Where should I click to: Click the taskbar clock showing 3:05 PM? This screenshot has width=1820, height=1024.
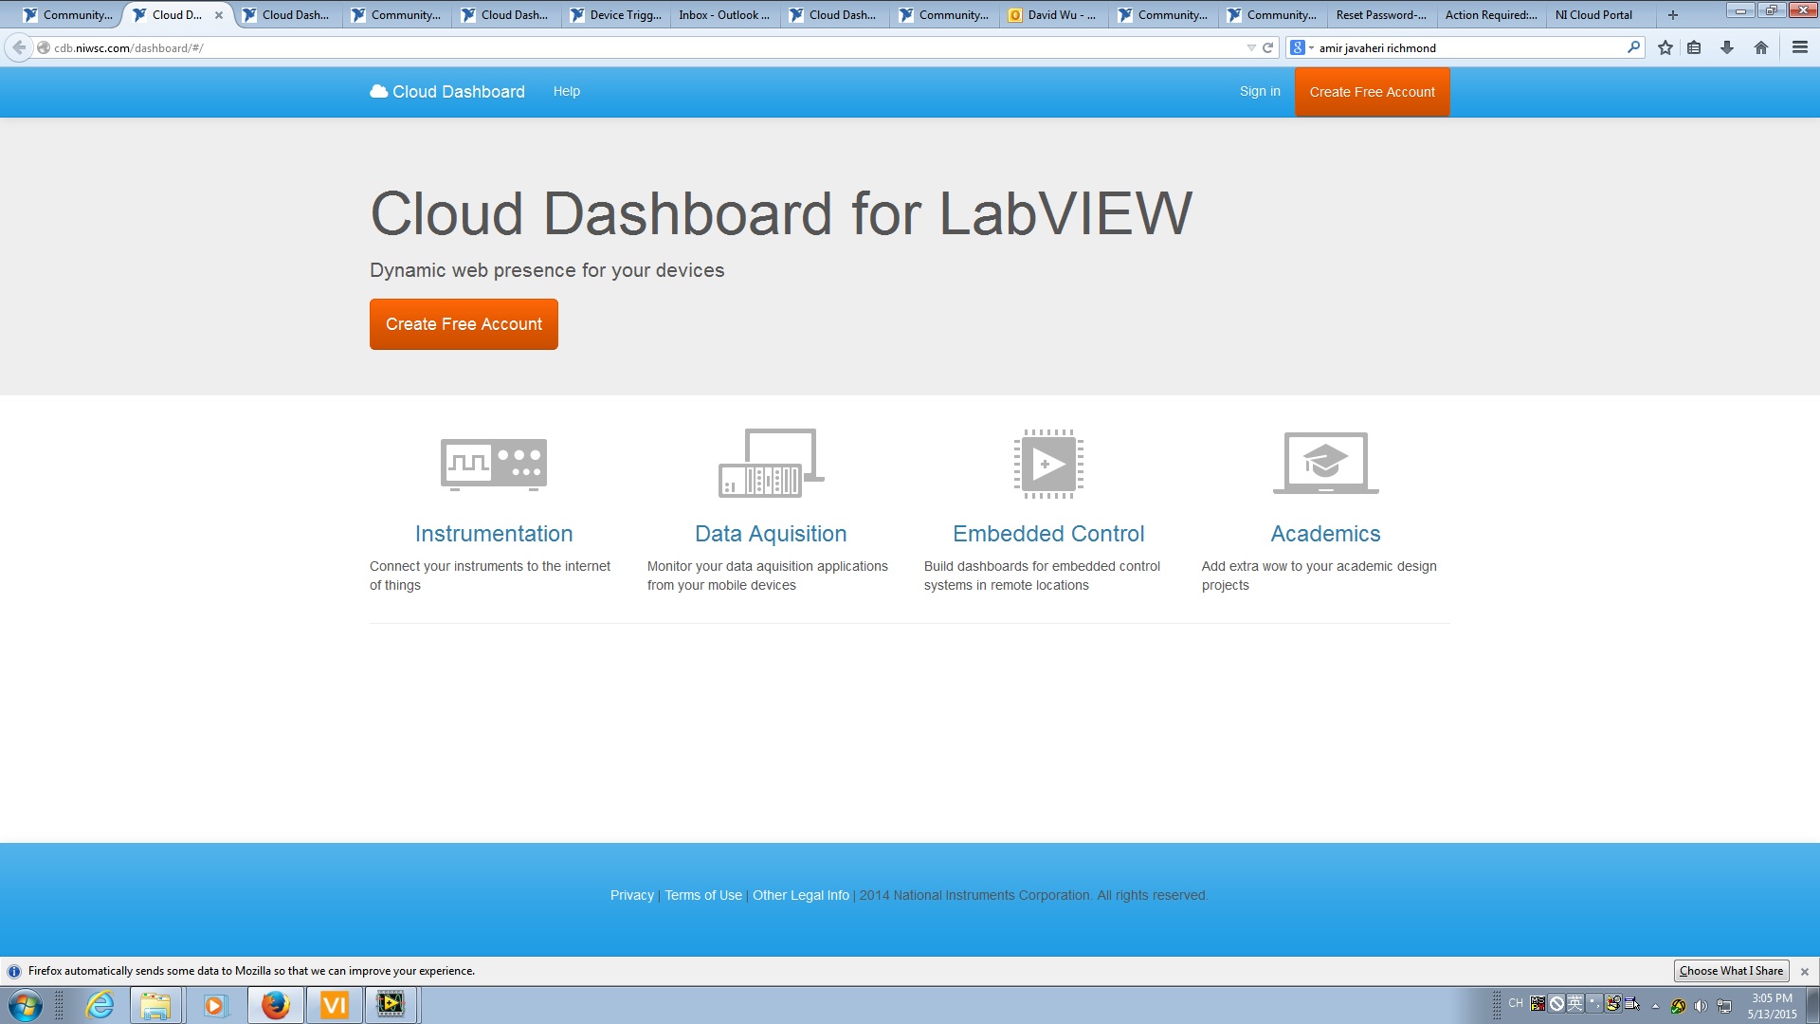click(1772, 1006)
